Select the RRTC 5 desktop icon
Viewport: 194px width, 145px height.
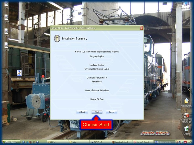[6, 19]
